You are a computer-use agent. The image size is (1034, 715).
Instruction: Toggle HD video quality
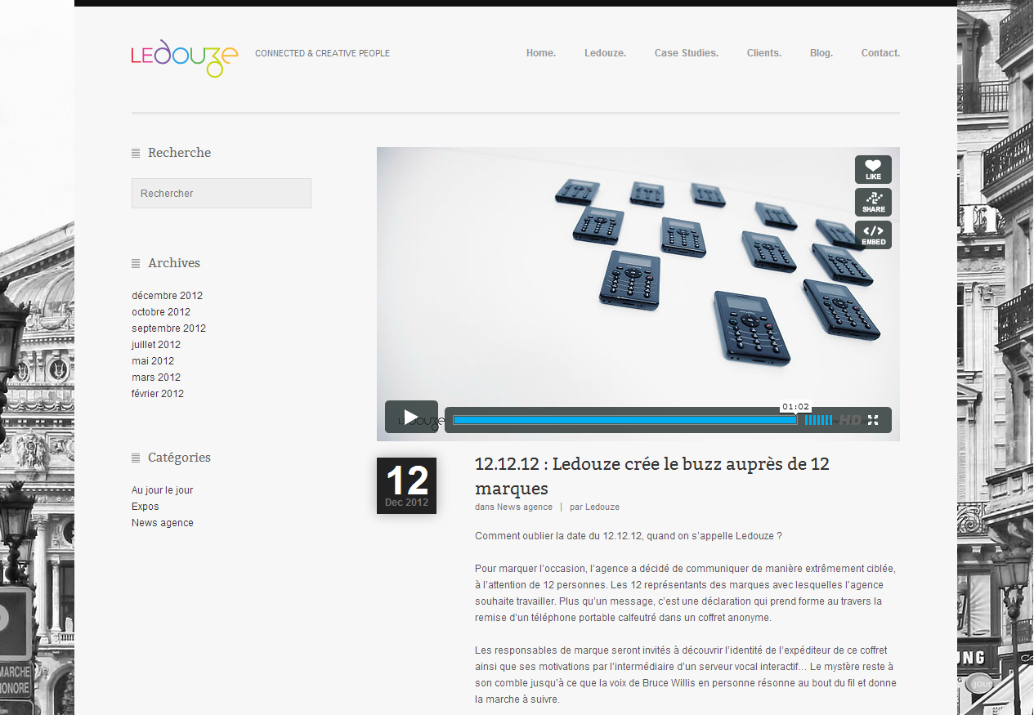pyautogui.click(x=850, y=420)
